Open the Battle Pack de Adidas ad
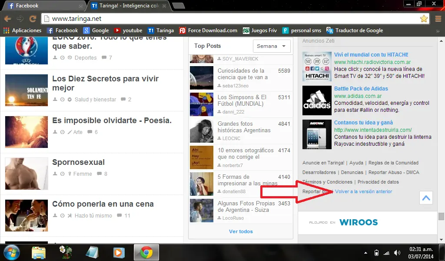Screen dimensions: 445x261 coord(361,89)
